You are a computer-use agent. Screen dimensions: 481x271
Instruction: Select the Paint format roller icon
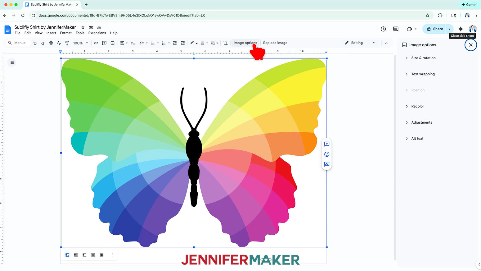tap(67, 43)
